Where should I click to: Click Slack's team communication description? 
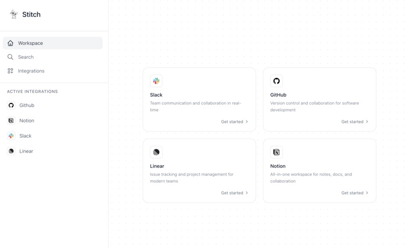pyautogui.click(x=195, y=106)
